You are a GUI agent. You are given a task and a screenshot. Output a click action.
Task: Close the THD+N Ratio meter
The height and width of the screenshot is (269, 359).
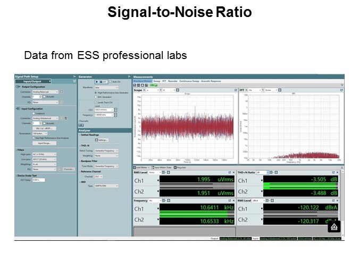341,172
